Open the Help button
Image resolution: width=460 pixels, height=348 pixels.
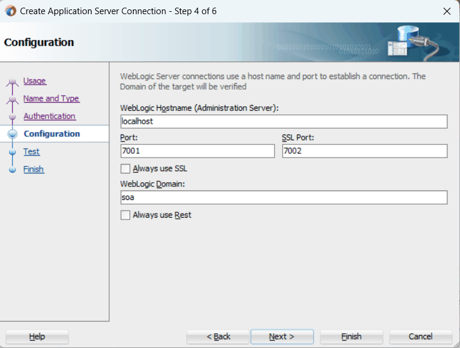(37, 337)
